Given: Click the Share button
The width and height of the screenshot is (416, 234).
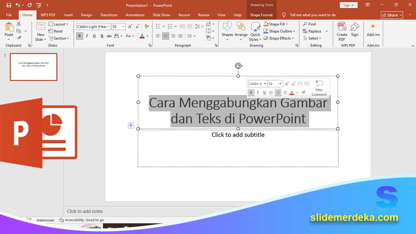Looking at the screenshot, I should click(x=392, y=15).
